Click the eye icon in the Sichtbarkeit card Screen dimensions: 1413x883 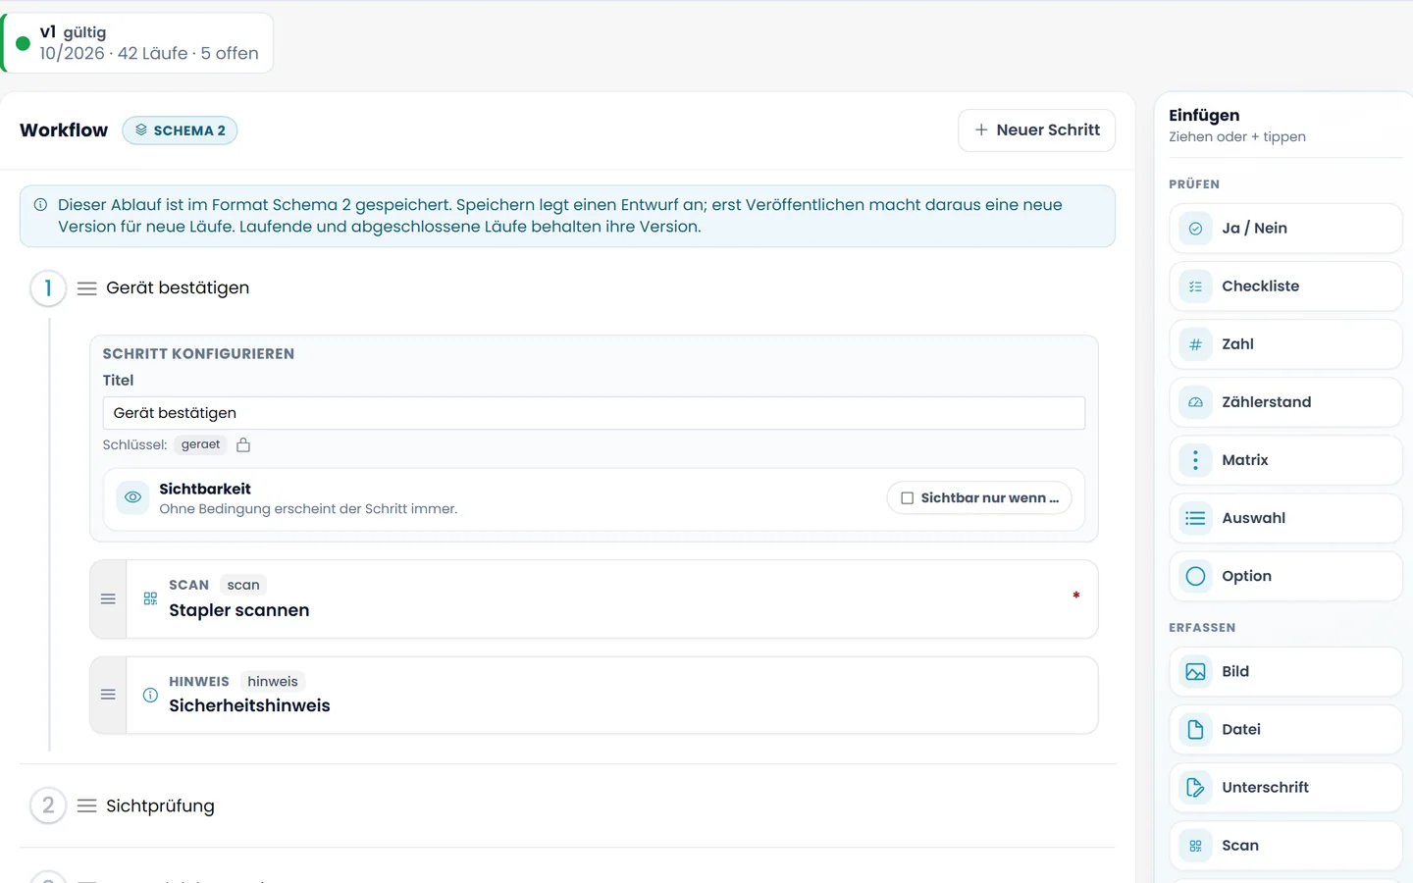pos(132,497)
